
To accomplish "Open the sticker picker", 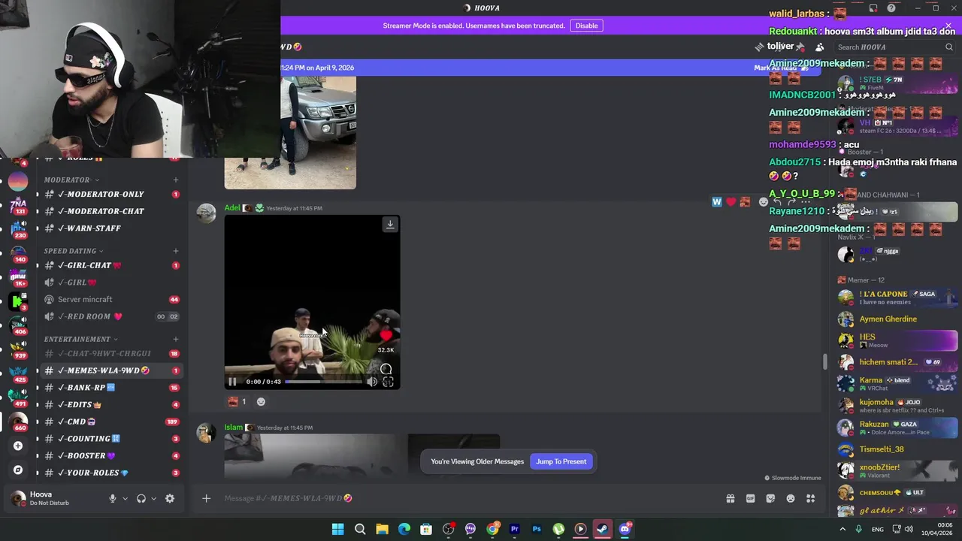I will pyautogui.click(x=770, y=498).
